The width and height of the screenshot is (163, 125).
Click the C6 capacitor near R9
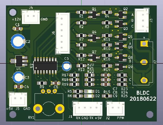(56, 83)
